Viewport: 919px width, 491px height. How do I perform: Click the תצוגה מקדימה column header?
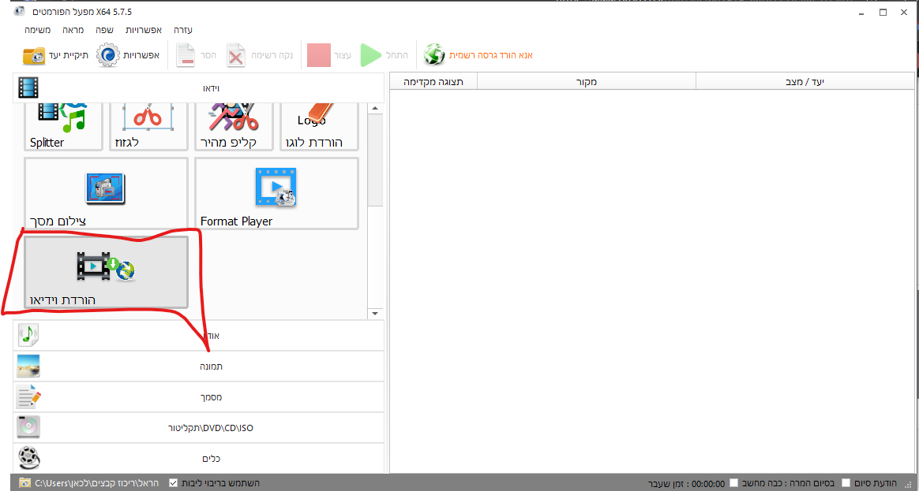click(x=433, y=82)
